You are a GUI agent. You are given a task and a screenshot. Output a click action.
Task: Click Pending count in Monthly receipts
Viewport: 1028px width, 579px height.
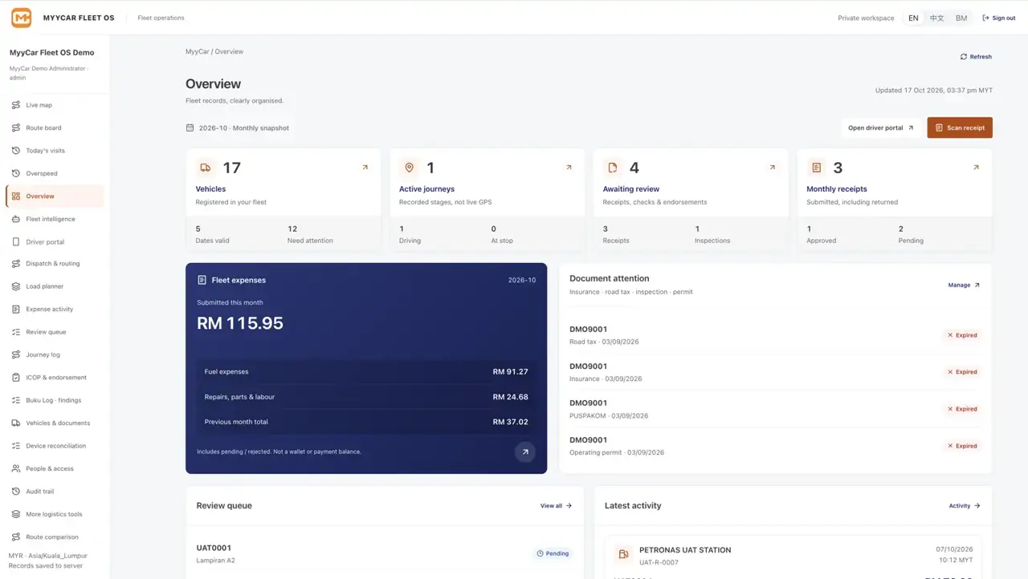pyautogui.click(x=901, y=229)
